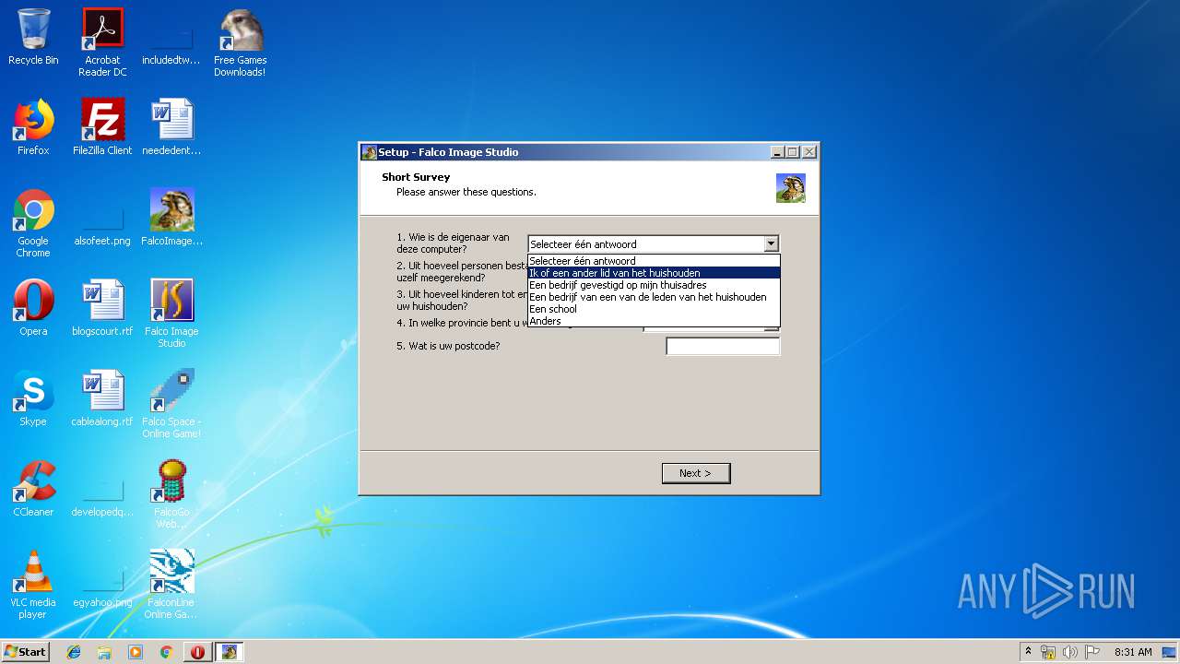Close the Setup - Falco Image Studio window
The width and height of the screenshot is (1180, 664).
coord(809,152)
